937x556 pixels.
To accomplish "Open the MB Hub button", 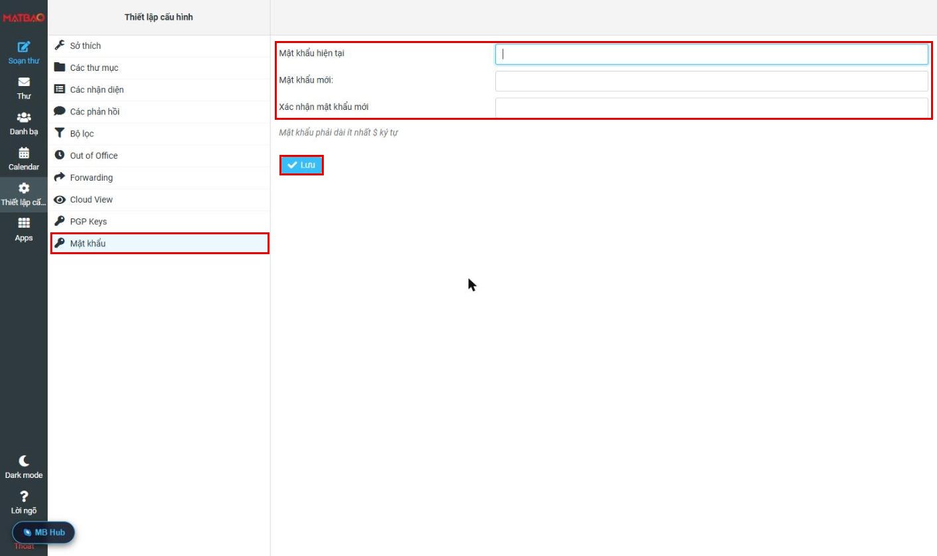I will pos(44,532).
